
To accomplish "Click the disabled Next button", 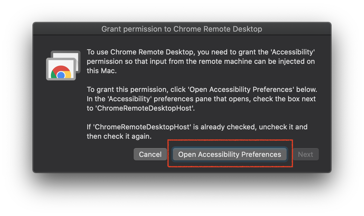I will 305,154.
